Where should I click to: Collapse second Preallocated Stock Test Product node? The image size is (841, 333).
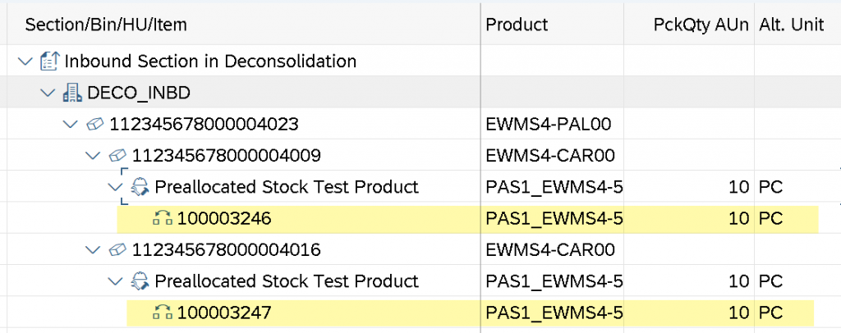(x=116, y=281)
